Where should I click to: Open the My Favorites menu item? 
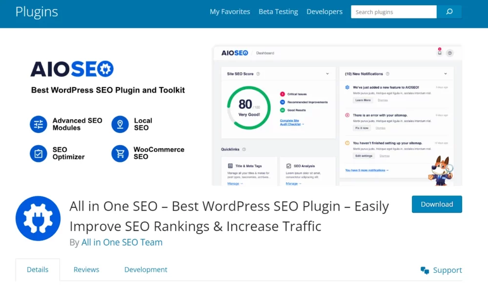pyautogui.click(x=230, y=12)
